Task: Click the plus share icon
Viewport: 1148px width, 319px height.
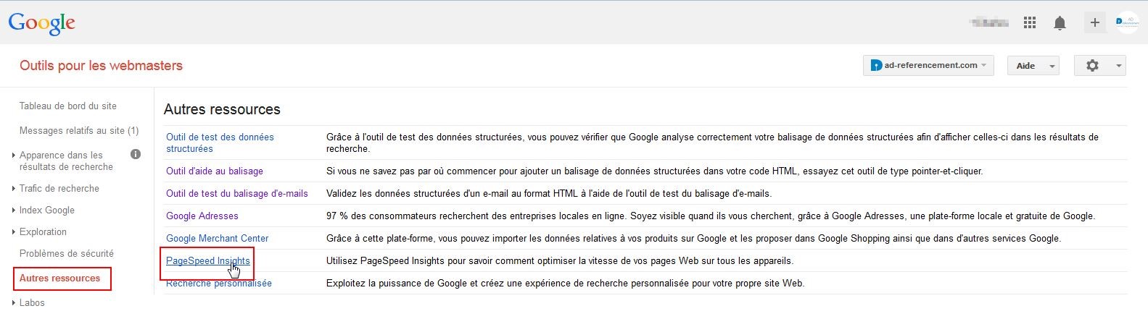Action: pyautogui.click(x=1094, y=23)
